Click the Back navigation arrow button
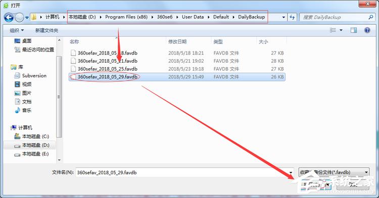 [x=9, y=17]
